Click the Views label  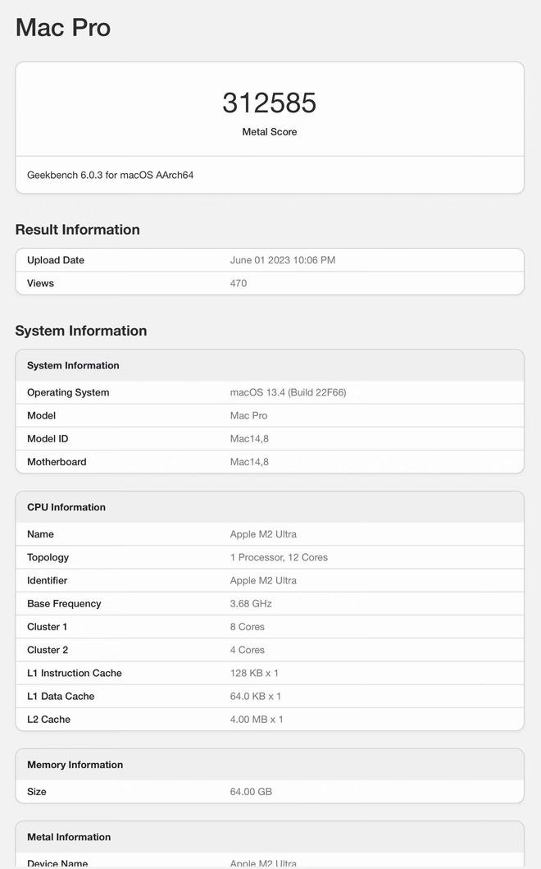40,283
